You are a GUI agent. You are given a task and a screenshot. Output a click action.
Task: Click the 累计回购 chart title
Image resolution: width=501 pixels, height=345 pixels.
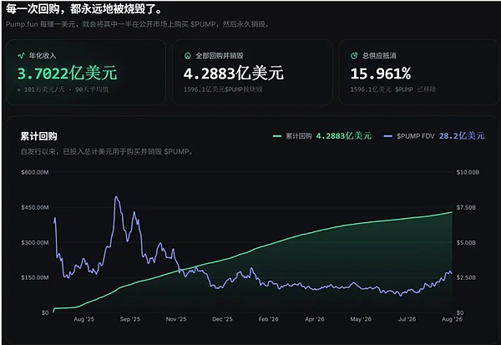pyautogui.click(x=39, y=136)
